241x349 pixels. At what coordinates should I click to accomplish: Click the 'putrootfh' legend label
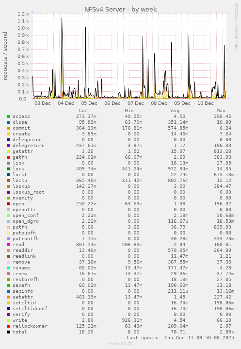tap(26, 239)
